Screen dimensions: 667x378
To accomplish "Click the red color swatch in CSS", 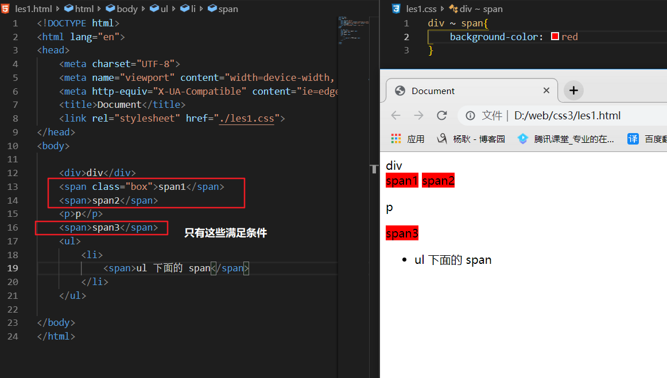I will [x=555, y=37].
